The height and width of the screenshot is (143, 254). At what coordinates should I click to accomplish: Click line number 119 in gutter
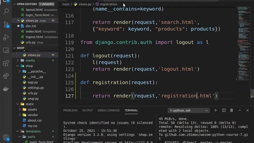[69, 43]
